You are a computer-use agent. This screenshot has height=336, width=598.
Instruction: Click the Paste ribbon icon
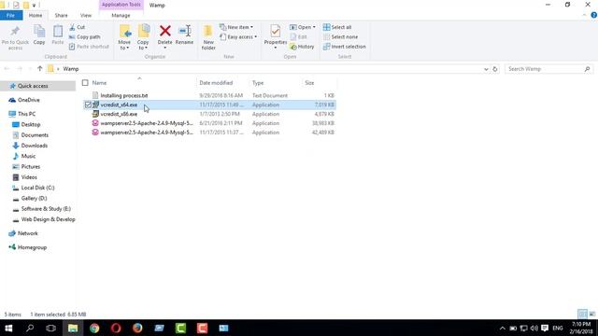(58, 35)
